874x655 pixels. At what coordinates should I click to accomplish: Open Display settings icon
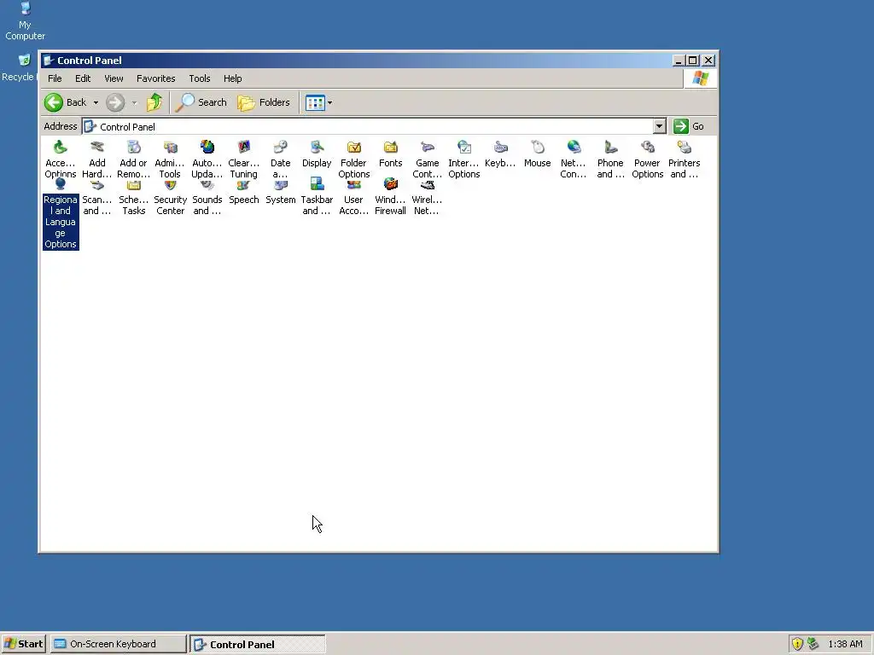317,154
